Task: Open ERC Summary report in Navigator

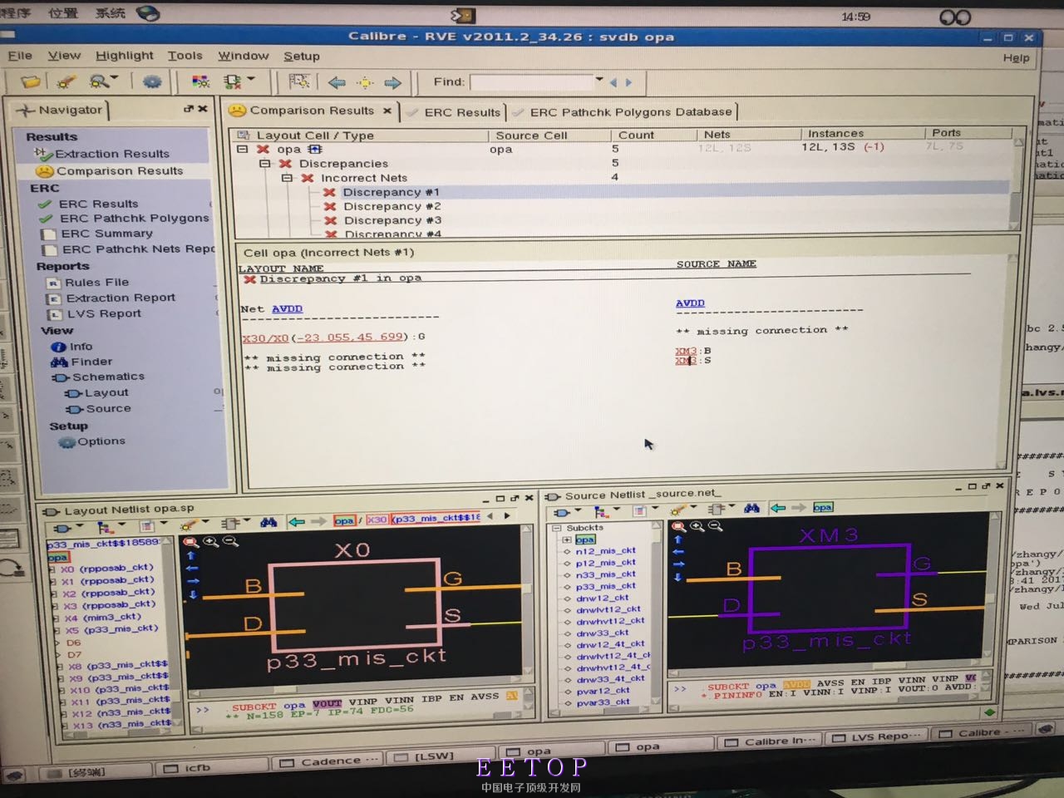Action: [106, 234]
